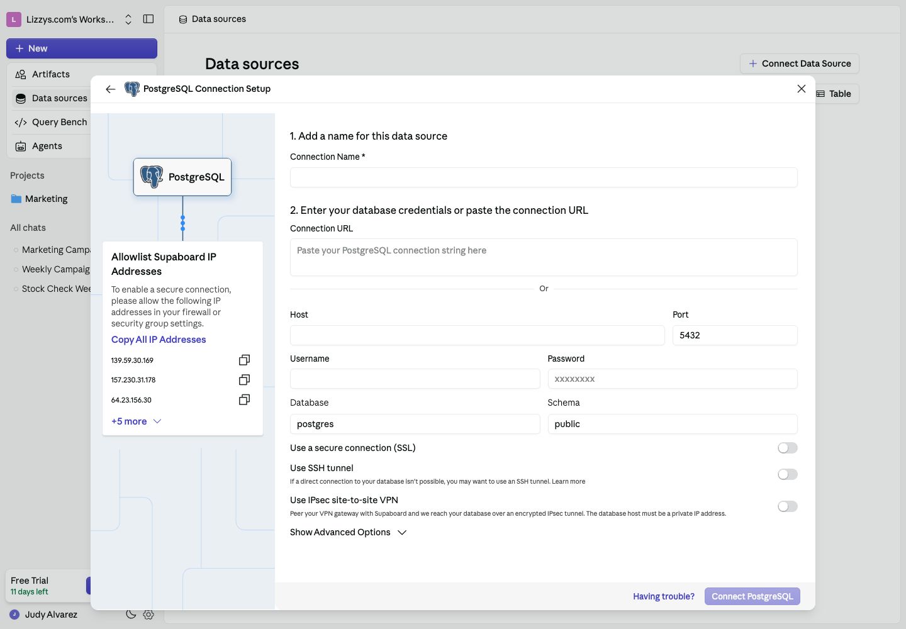Open Query Bench in the sidebar
The height and width of the screenshot is (629, 906).
point(52,123)
